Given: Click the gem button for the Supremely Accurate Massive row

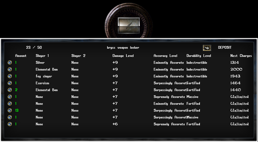Looking at the screenshot, I should [10, 97].
